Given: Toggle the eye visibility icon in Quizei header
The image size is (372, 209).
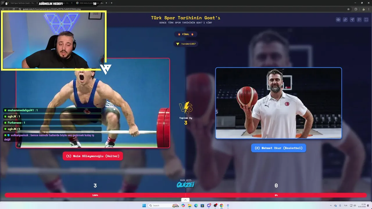Looking at the screenshot, I should point(338,20).
